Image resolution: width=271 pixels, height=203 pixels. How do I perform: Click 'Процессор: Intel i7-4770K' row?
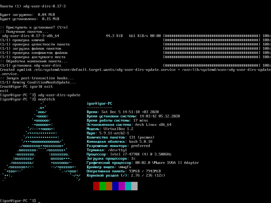click(129, 154)
